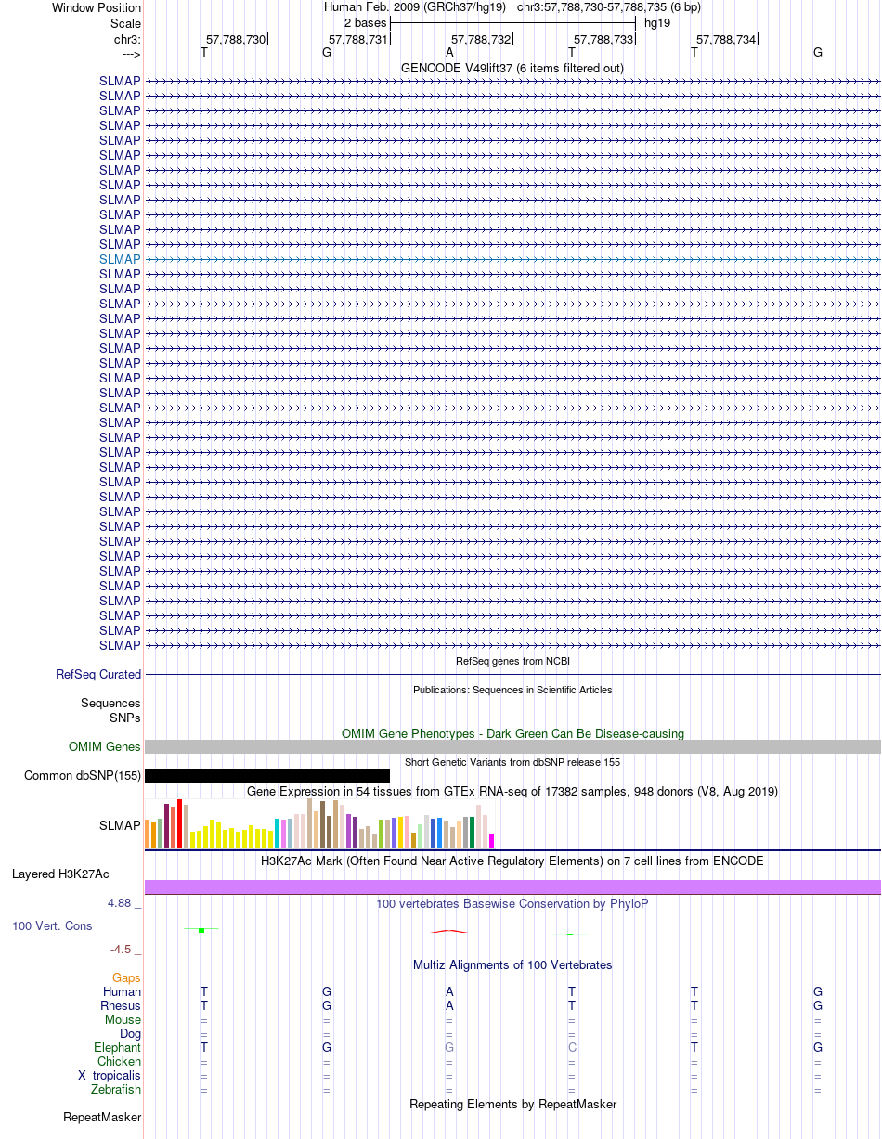Click the red PhyloP conservation peak
The height and width of the screenshot is (1139, 882).
[449, 931]
